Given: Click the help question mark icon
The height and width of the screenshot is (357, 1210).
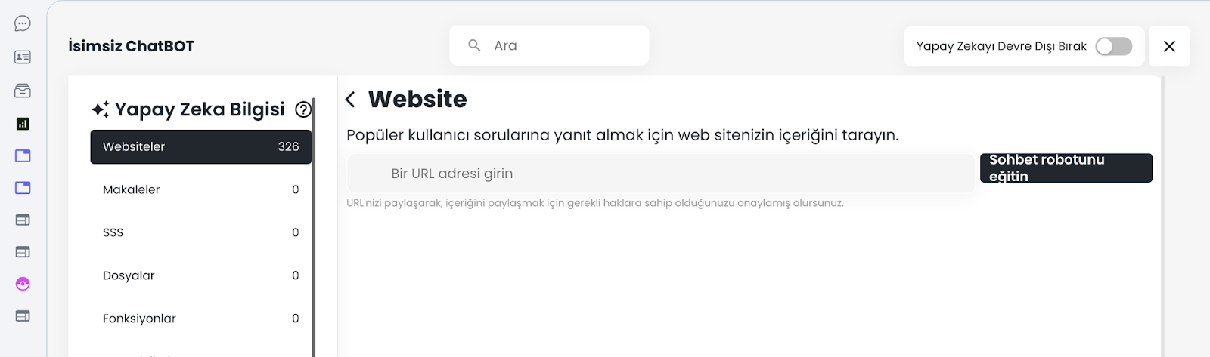Looking at the screenshot, I should 303,110.
